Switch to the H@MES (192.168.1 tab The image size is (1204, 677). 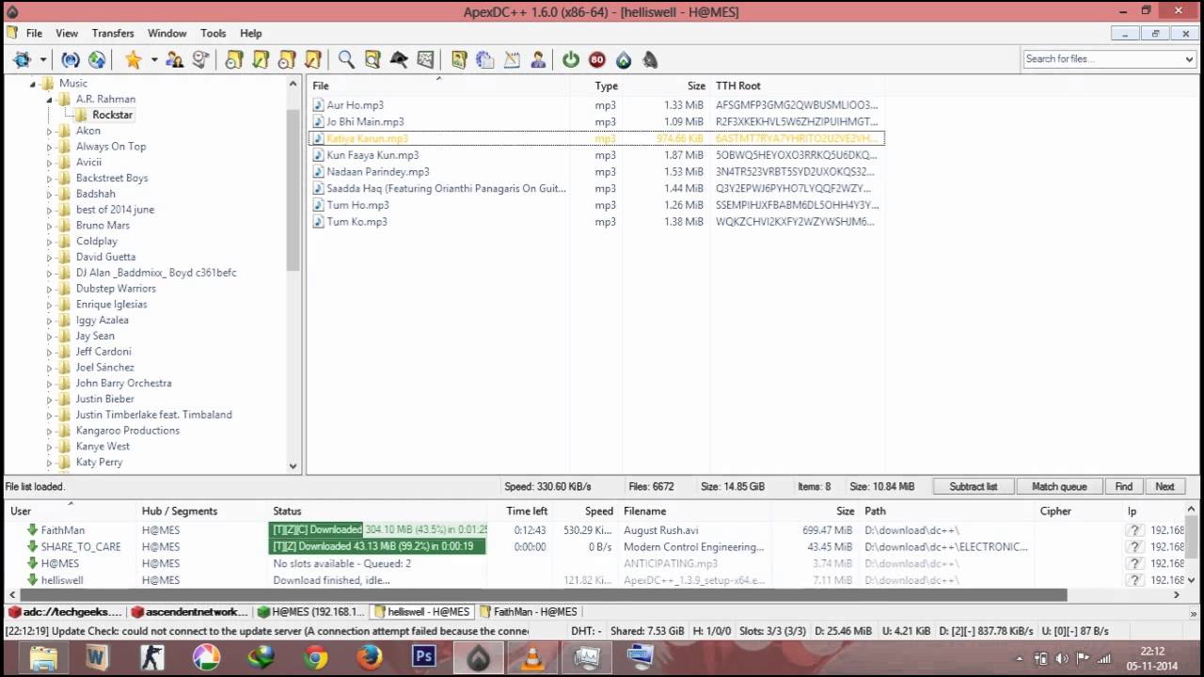pos(311,612)
